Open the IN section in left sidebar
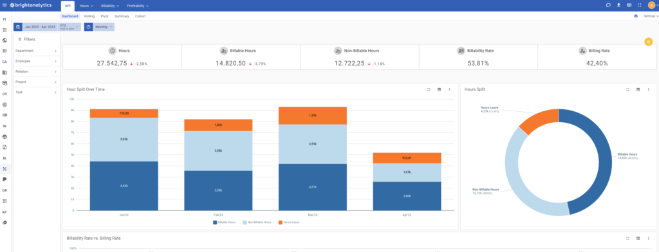The image size is (659, 252). 5,126
